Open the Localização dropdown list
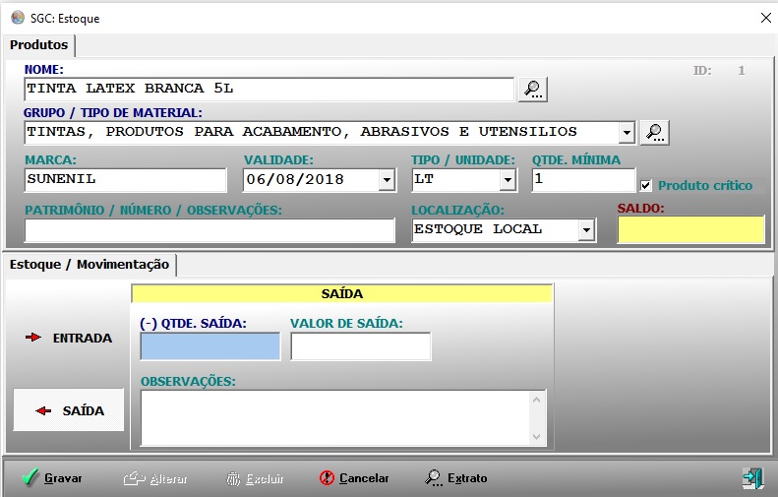 click(x=586, y=229)
